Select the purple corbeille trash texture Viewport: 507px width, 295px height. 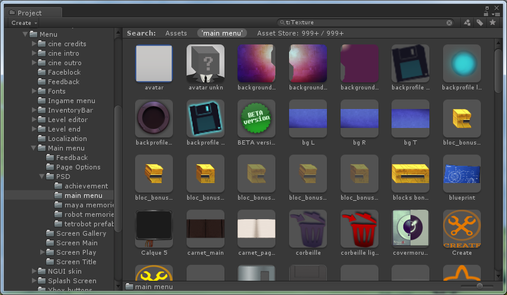(308, 229)
